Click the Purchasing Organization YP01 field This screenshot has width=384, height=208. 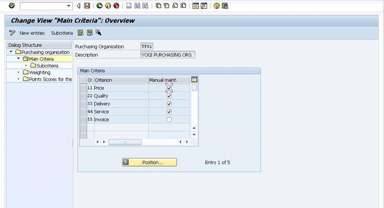coord(147,46)
